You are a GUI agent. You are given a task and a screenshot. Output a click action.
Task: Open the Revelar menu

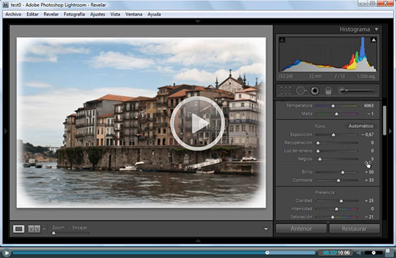[x=51, y=14]
